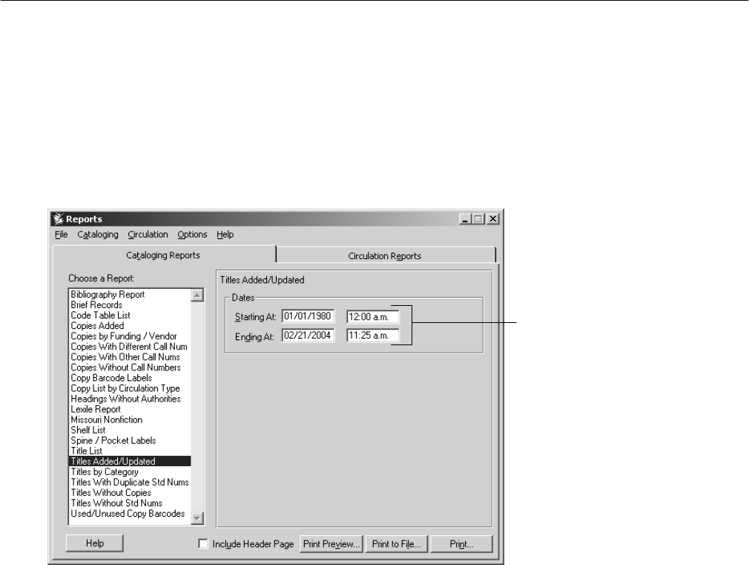Select Code Table List report

[x=130, y=316]
